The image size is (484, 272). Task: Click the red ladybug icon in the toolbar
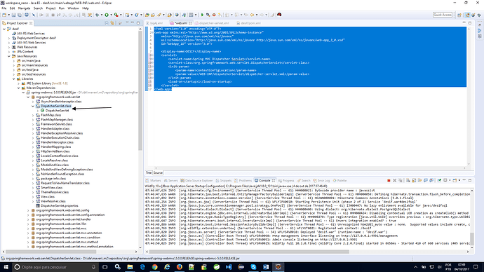pyautogui.click(x=279, y=15)
